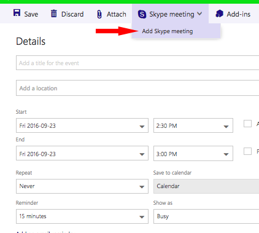Open the Reminder 15 minutes dropdown
The width and height of the screenshot is (259, 233).
82,216
